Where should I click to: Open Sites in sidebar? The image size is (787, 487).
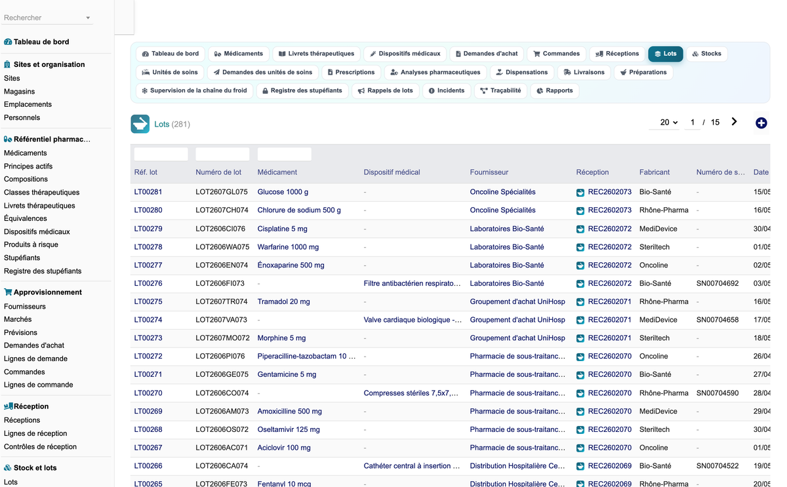pos(12,78)
